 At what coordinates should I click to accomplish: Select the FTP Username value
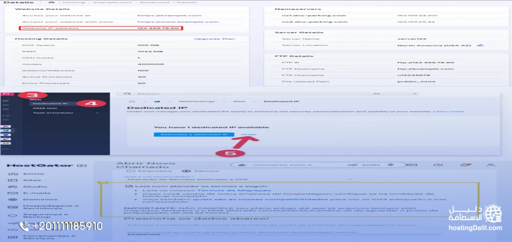(413, 75)
